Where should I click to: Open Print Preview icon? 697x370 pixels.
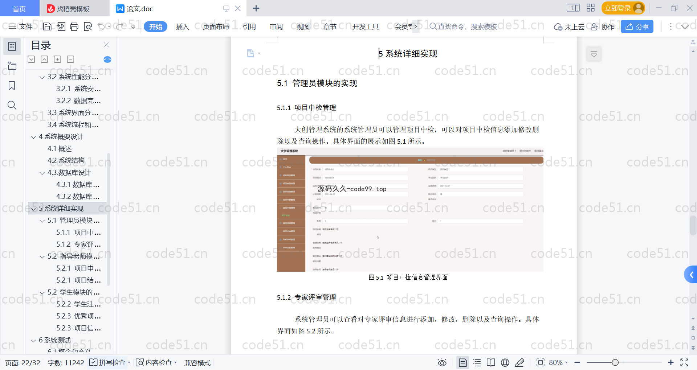tap(88, 26)
